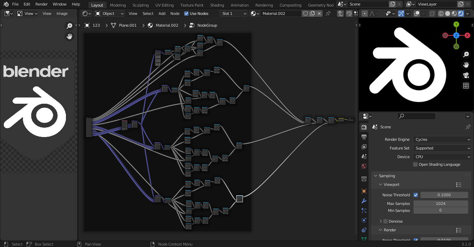Toggle viewport overlays button
The image size is (474, 247).
click(417, 14)
